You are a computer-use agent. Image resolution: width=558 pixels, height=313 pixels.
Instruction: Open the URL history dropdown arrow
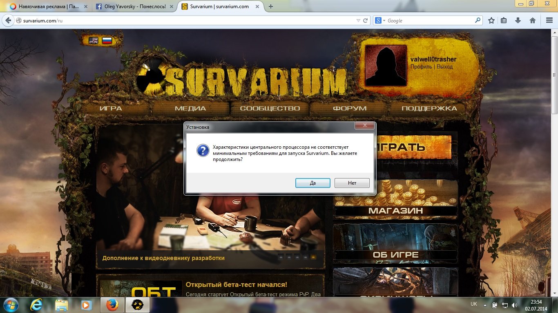tap(358, 21)
